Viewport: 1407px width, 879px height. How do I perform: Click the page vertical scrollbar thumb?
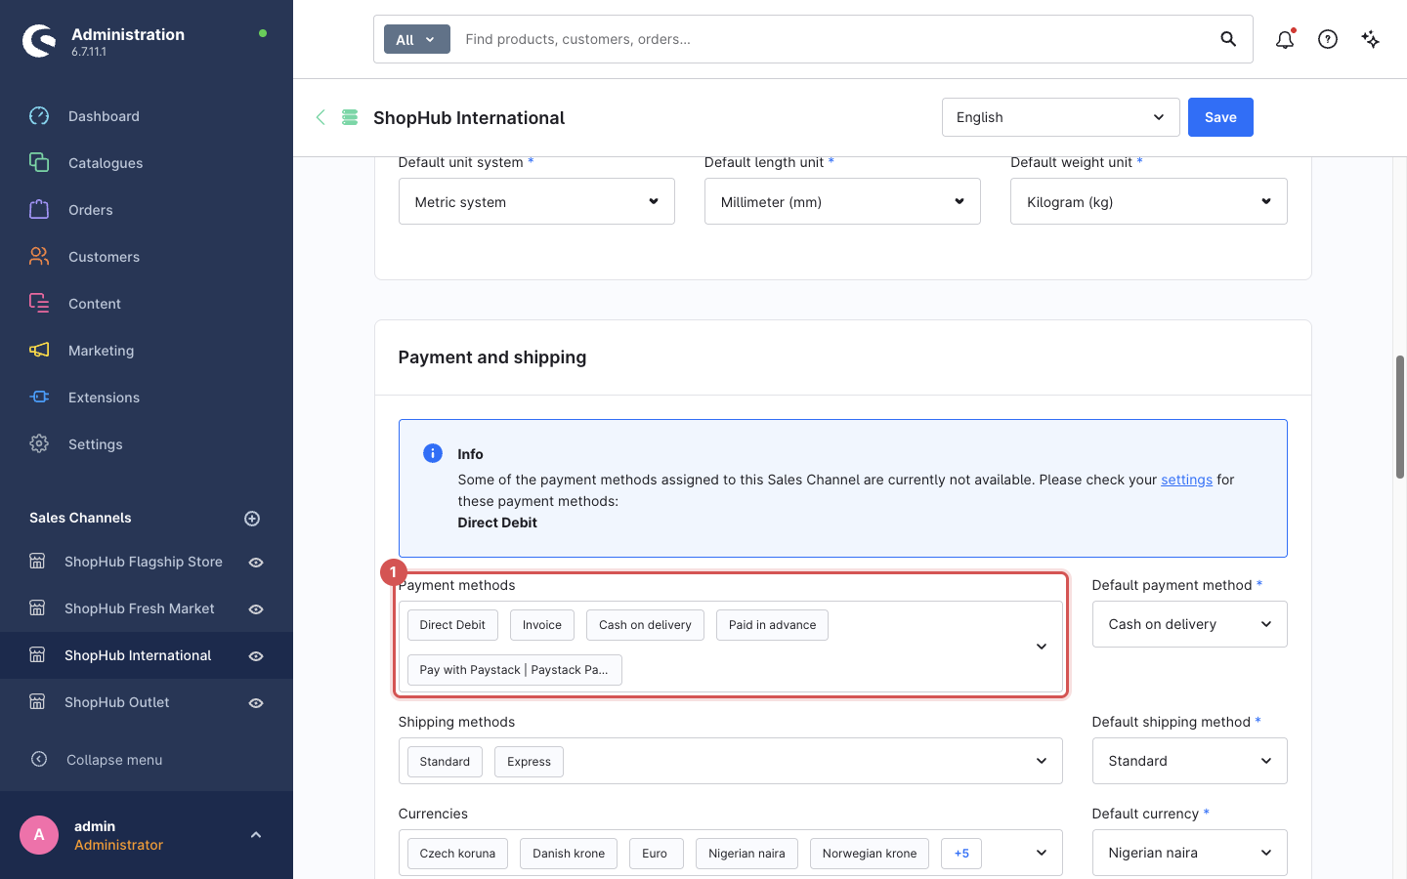[1399, 417]
